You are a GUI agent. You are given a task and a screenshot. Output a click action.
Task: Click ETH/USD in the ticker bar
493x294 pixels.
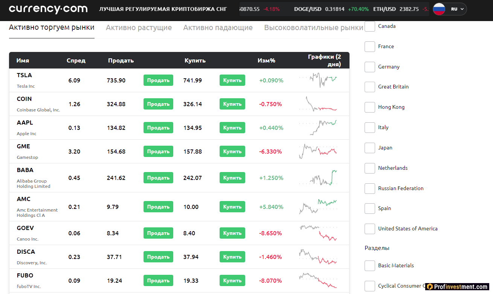click(385, 9)
